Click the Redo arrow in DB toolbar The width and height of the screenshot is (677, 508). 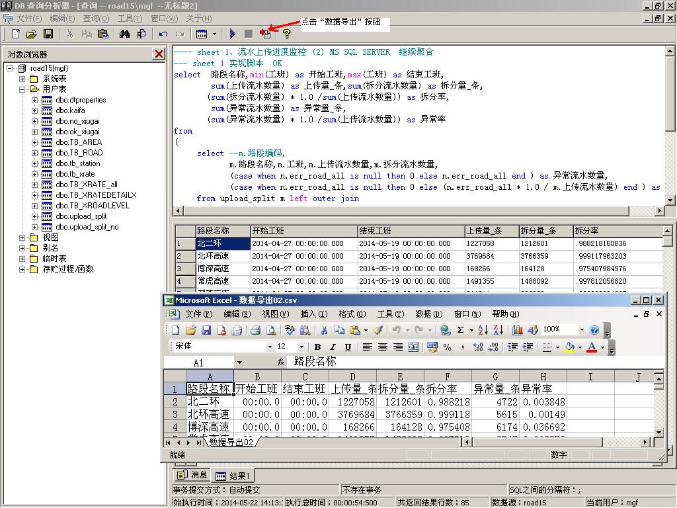(x=180, y=34)
